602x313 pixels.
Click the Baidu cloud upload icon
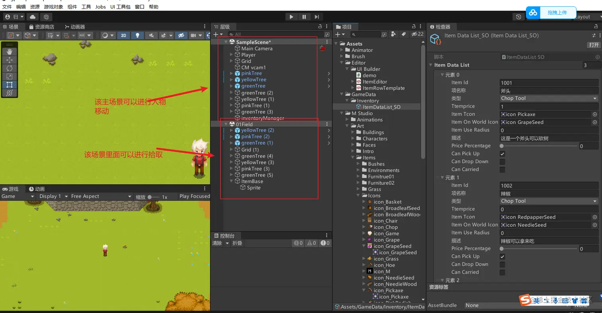[533, 13]
